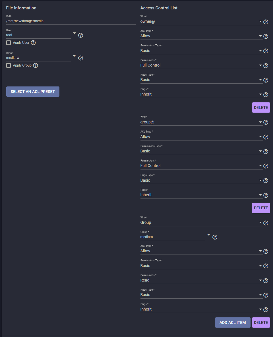Click help icon beside Apply Group checkbox
This screenshot has width=273, height=337.
36,65
